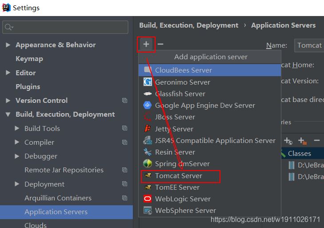
Task: Select Tomcat Server menu entry
Action: click(x=210, y=175)
